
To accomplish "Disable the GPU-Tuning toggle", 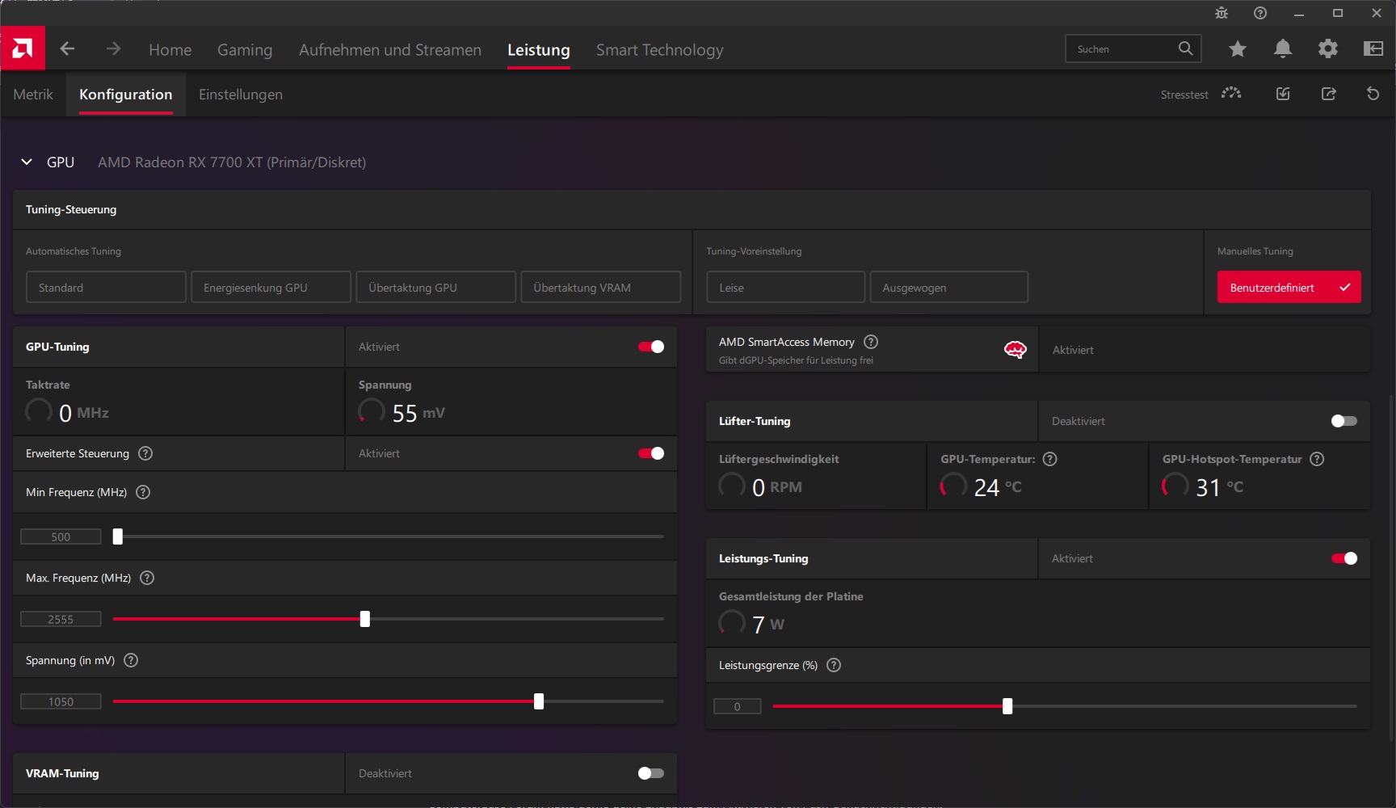I will tap(651, 347).
